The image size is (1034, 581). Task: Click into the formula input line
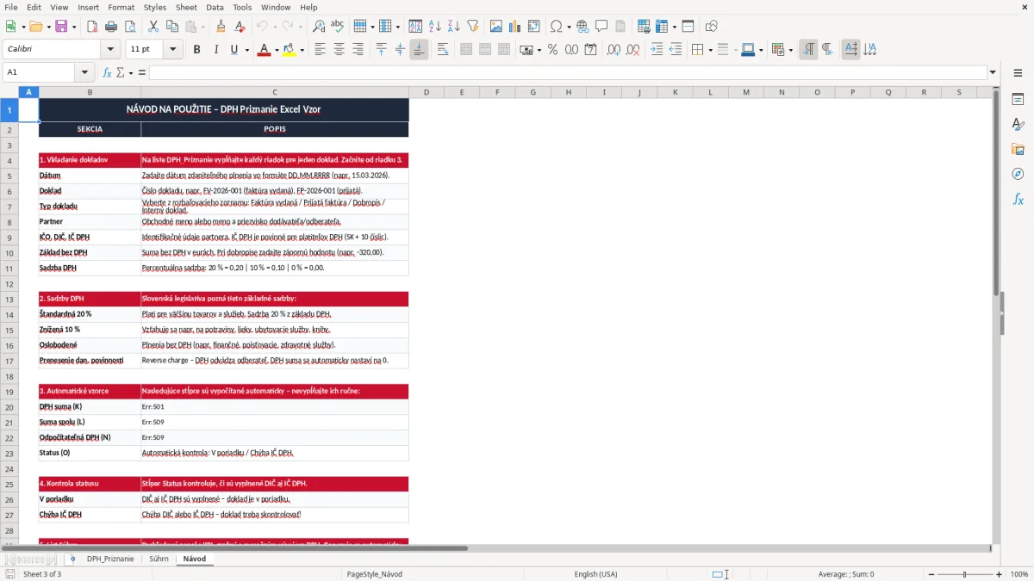click(568, 72)
